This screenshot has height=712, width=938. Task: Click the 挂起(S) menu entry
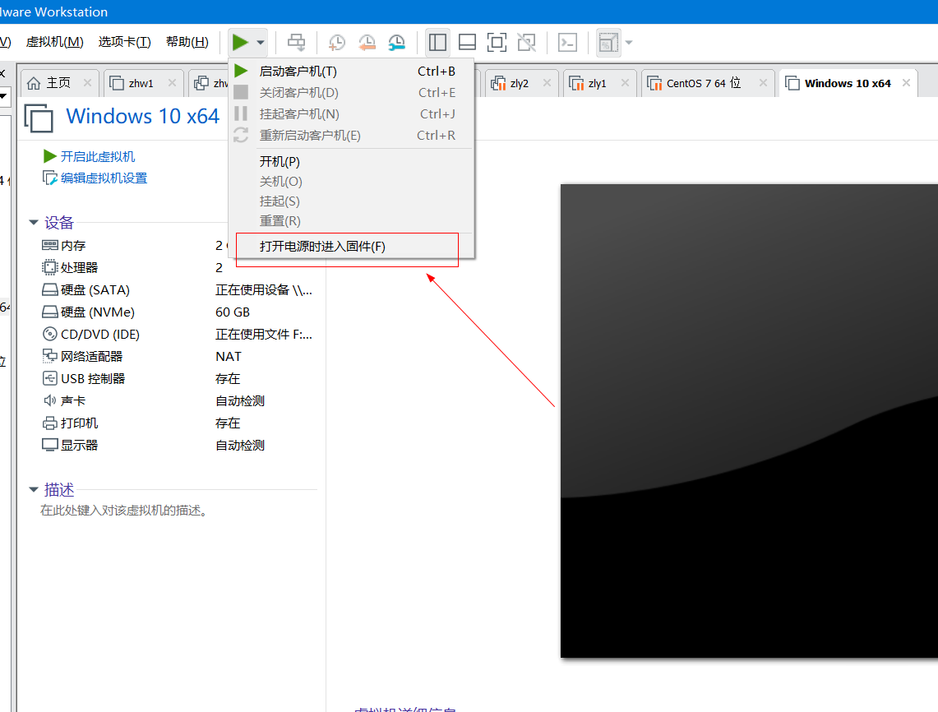(351, 201)
